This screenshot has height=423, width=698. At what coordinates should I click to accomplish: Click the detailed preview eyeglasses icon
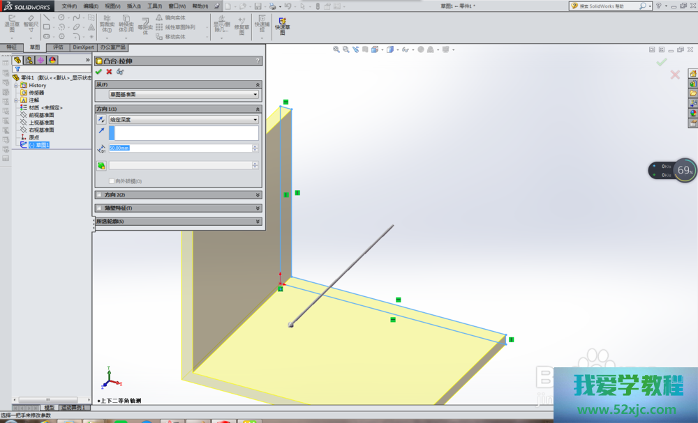coord(120,72)
